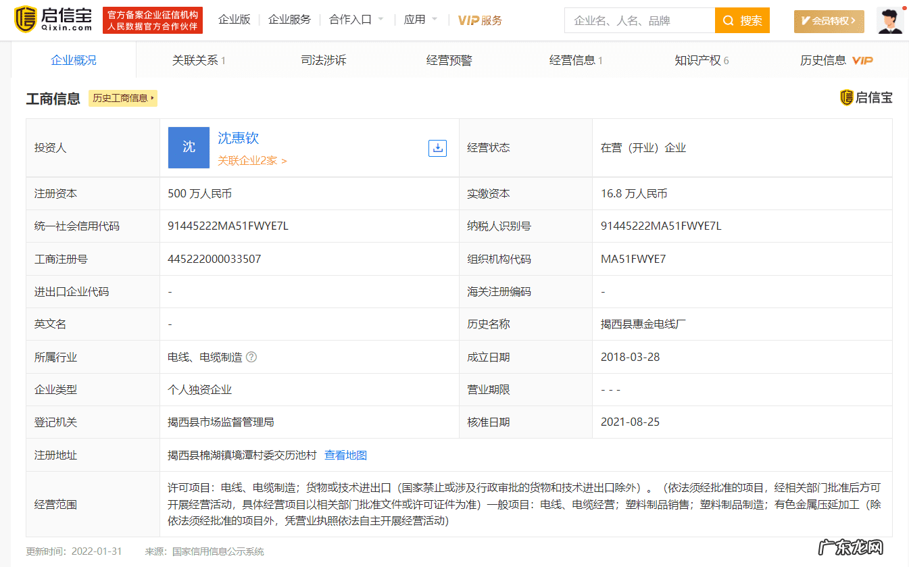Click the 会员特权 membership button
The width and height of the screenshot is (909, 567).
pyautogui.click(x=829, y=21)
